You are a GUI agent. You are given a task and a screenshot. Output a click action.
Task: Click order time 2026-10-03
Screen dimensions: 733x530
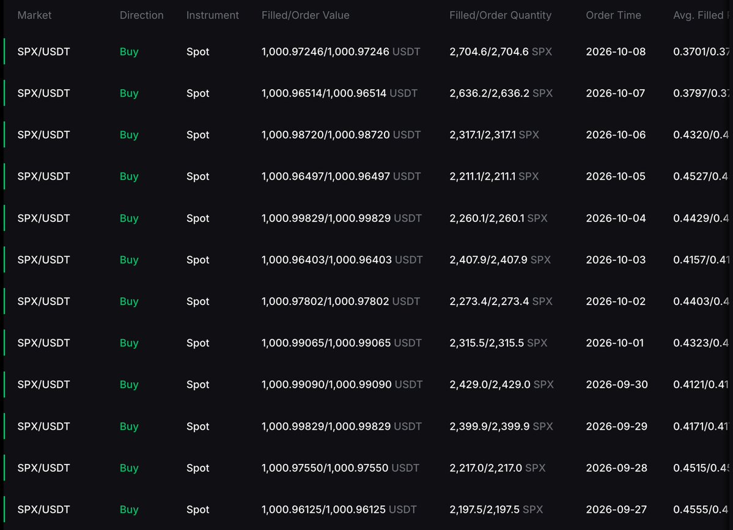coord(616,260)
